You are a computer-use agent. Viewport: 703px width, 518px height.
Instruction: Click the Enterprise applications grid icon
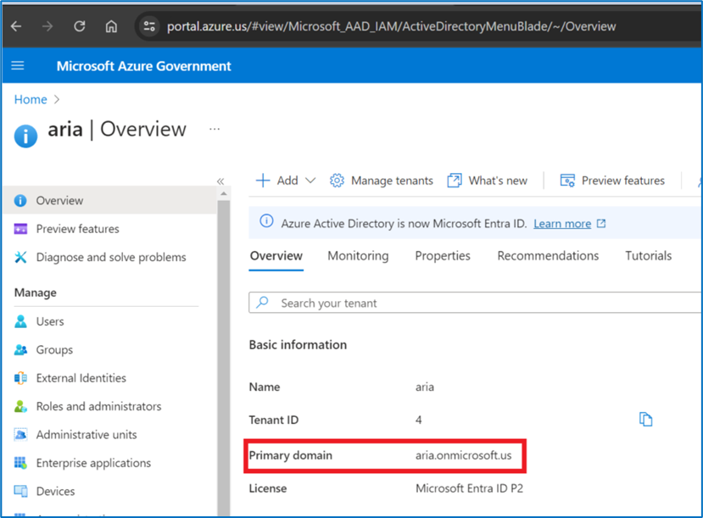[x=20, y=462]
